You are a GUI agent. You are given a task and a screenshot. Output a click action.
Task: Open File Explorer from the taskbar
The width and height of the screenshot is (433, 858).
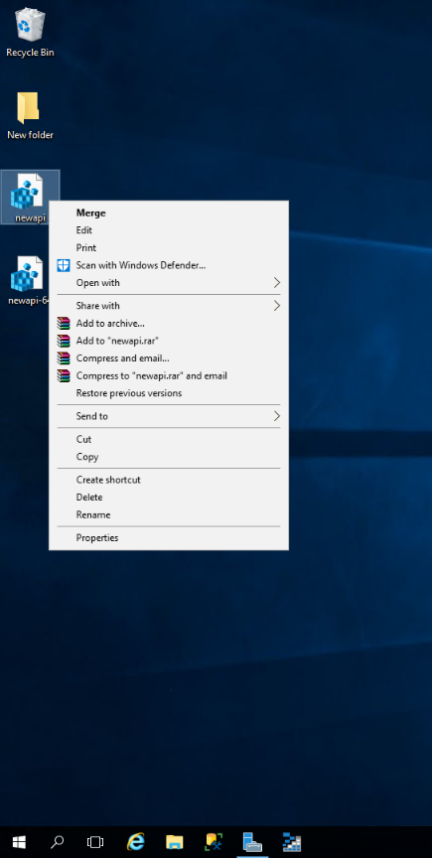174,841
